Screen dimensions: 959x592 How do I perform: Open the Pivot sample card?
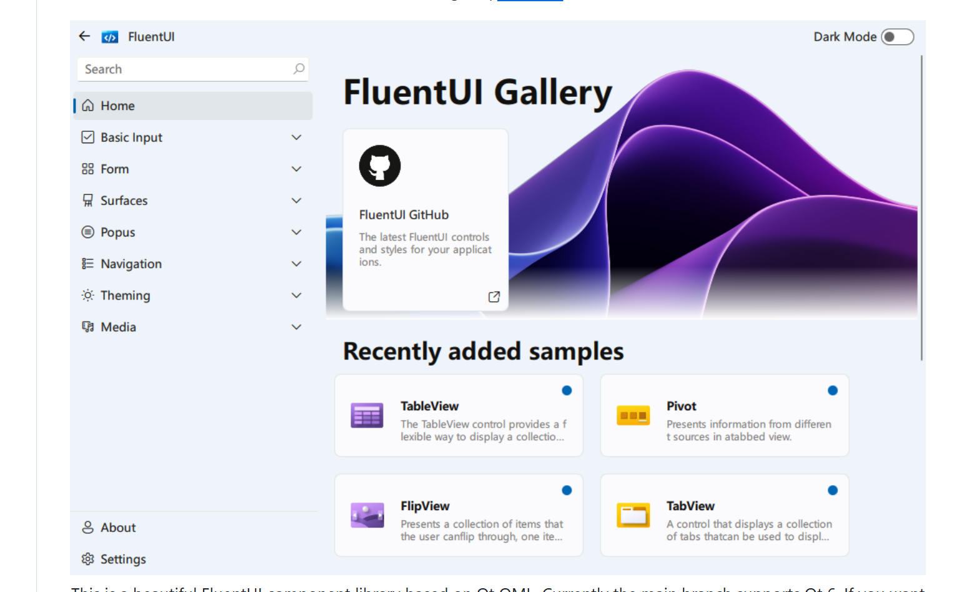[725, 415]
